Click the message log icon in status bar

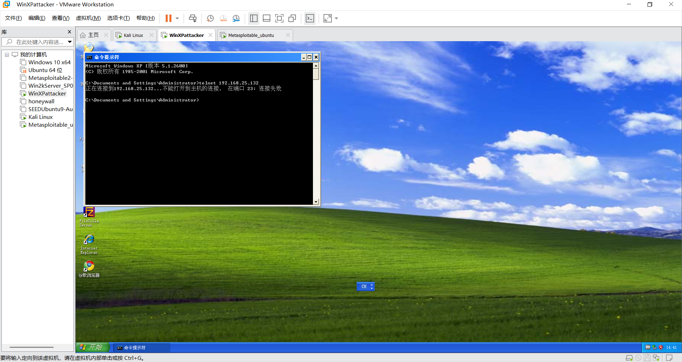pos(669,358)
